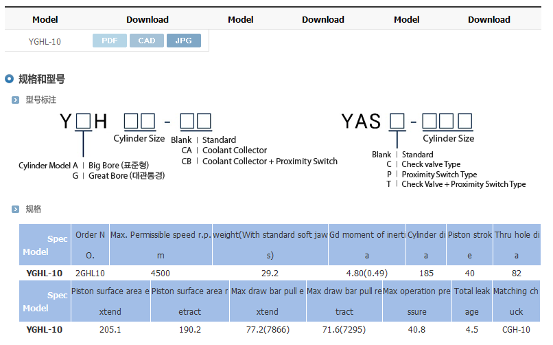
Task: Click the Total leakage column header
Action: [472, 301]
